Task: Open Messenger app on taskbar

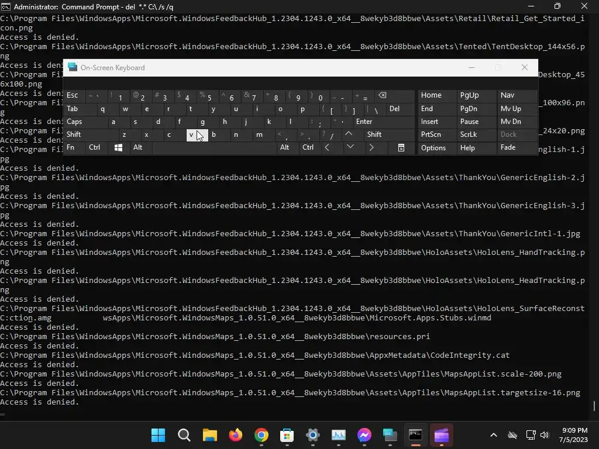Action: [x=364, y=435]
